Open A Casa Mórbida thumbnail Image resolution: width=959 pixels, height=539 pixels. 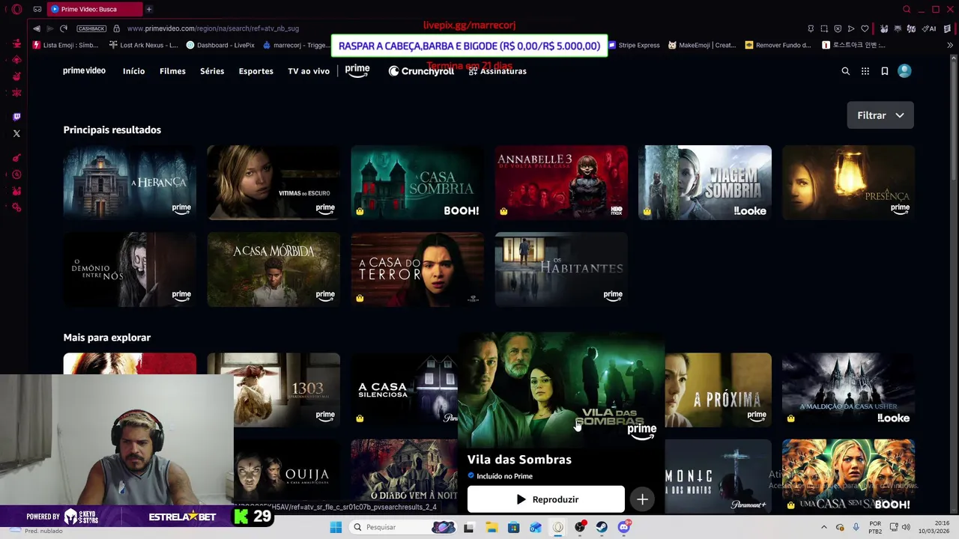coord(273,269)
